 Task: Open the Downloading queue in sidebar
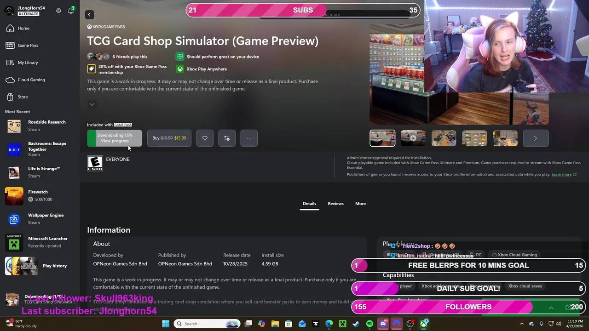pos(40,299)
